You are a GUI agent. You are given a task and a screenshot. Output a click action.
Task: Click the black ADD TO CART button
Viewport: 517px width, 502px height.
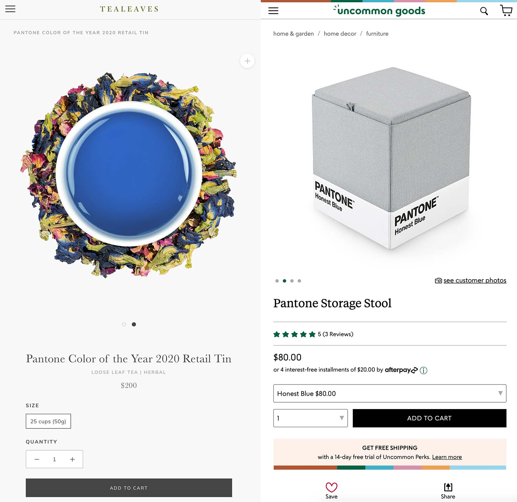(429, 418)
